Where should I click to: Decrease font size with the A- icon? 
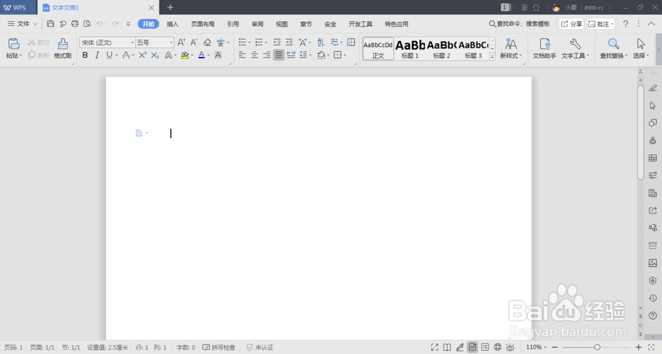(x=194, y=42)
